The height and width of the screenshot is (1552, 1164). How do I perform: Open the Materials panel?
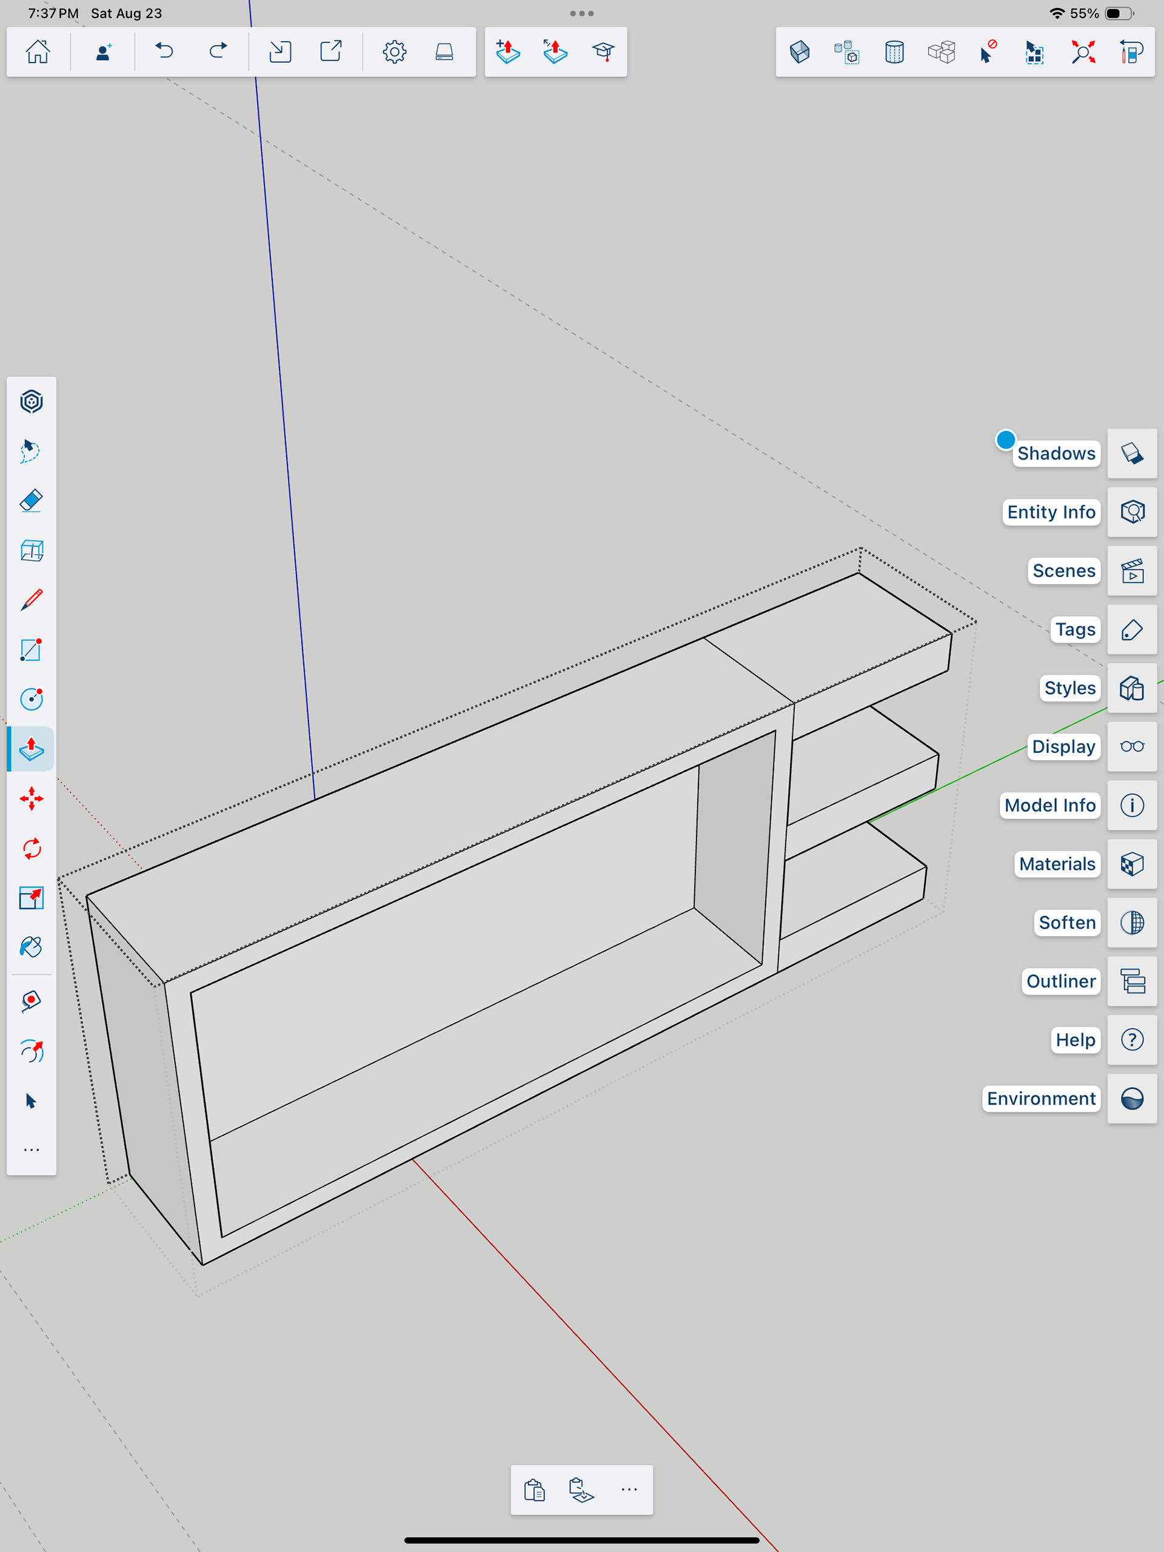coord(1131,864)
